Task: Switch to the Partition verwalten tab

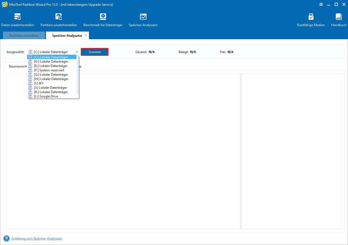Action: [24, 35]
